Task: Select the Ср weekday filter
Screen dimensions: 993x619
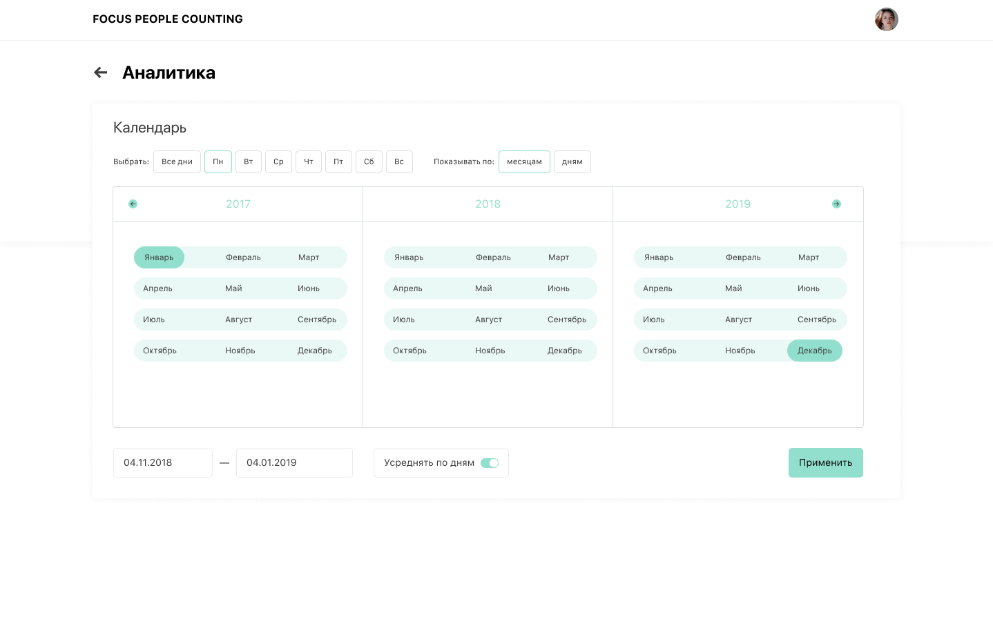Action: 278,161
